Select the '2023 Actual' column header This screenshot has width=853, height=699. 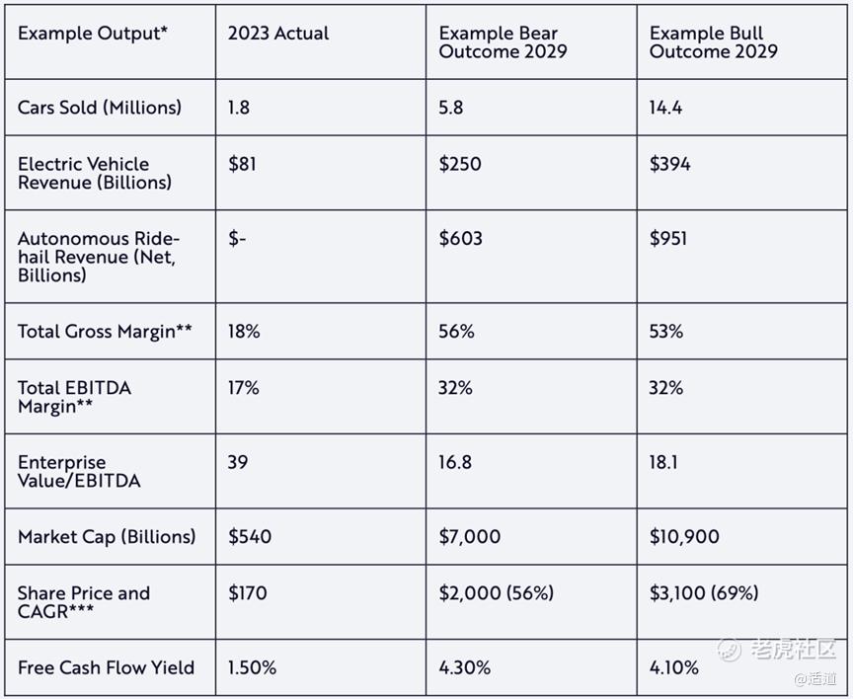(278, 34)
